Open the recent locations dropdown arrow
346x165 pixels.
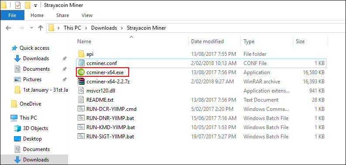31,28
